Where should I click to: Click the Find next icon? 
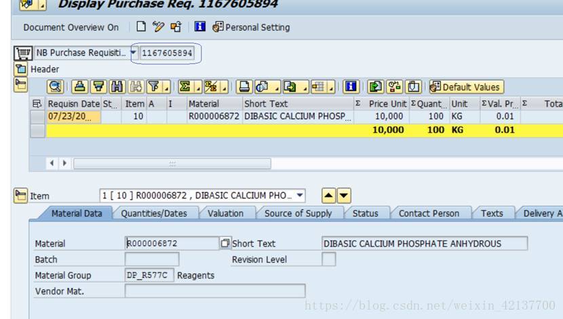(136, 87)
